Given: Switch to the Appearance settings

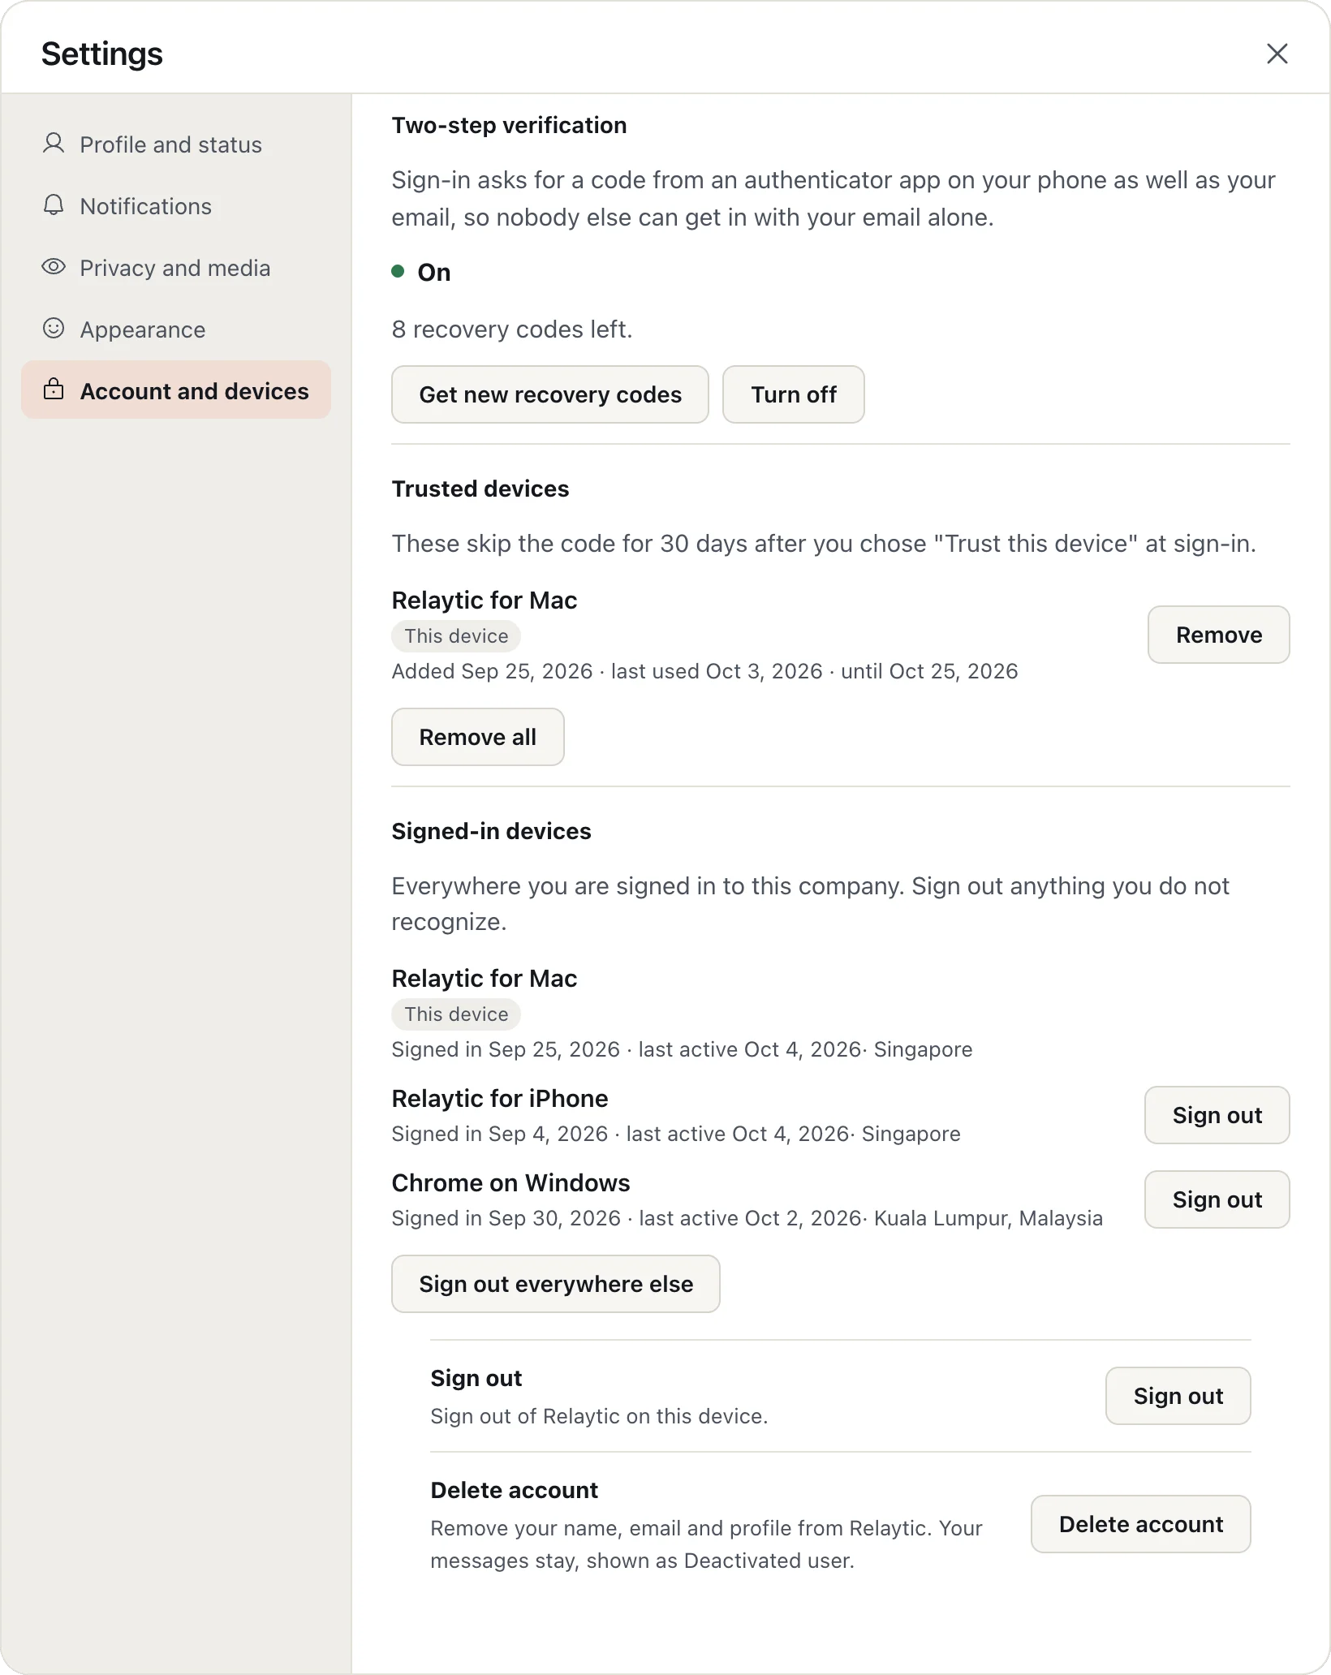Looking at the screenshot, I should [176, 329].
